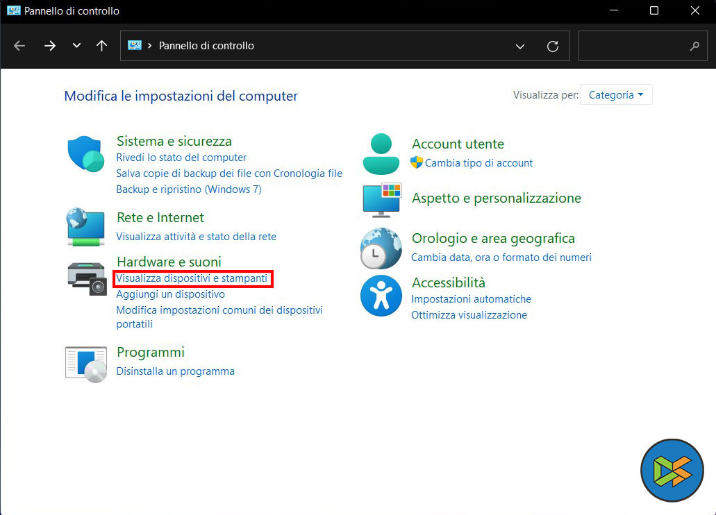Click Aggiungi un dispositivo link
Image resolution: width=716 pixels, height=515 pixels.
click(170, 294)
